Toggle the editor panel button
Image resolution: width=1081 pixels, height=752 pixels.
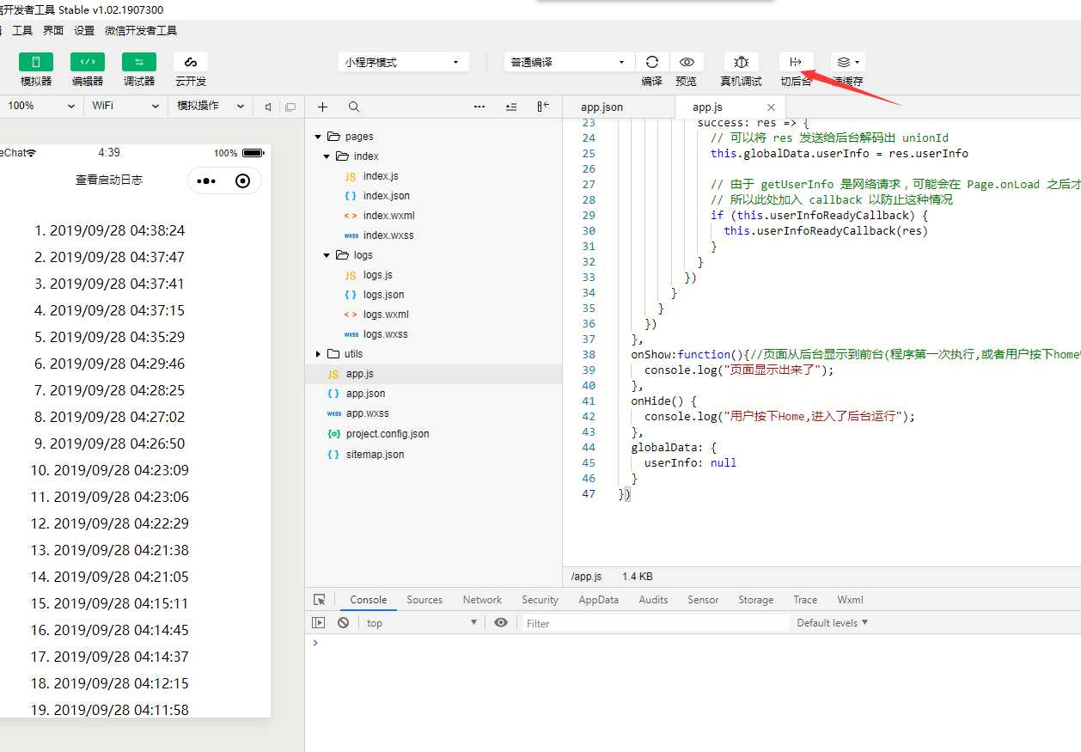coord(88,62)
